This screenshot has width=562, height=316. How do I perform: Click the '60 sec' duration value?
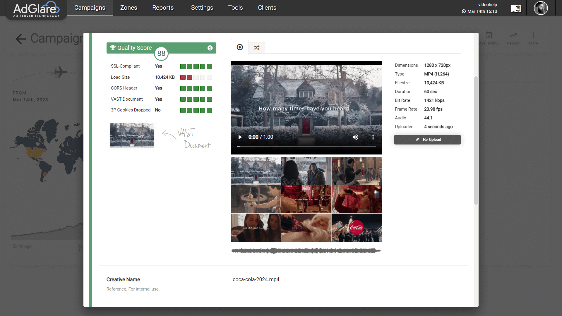coord(431,92)
